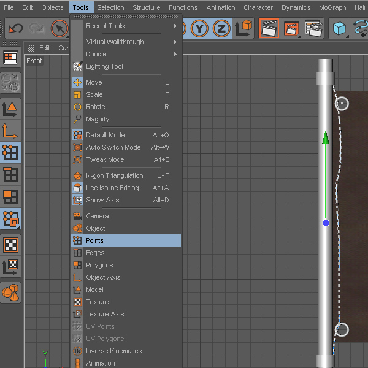368x368 pixels.
Task: Toggle the Z axis lock
Action: (221, 29)
